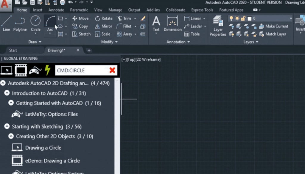
Task: Activate the Circle tool in Draw panel
Action: pyautogui.click(x=35, y=23)
